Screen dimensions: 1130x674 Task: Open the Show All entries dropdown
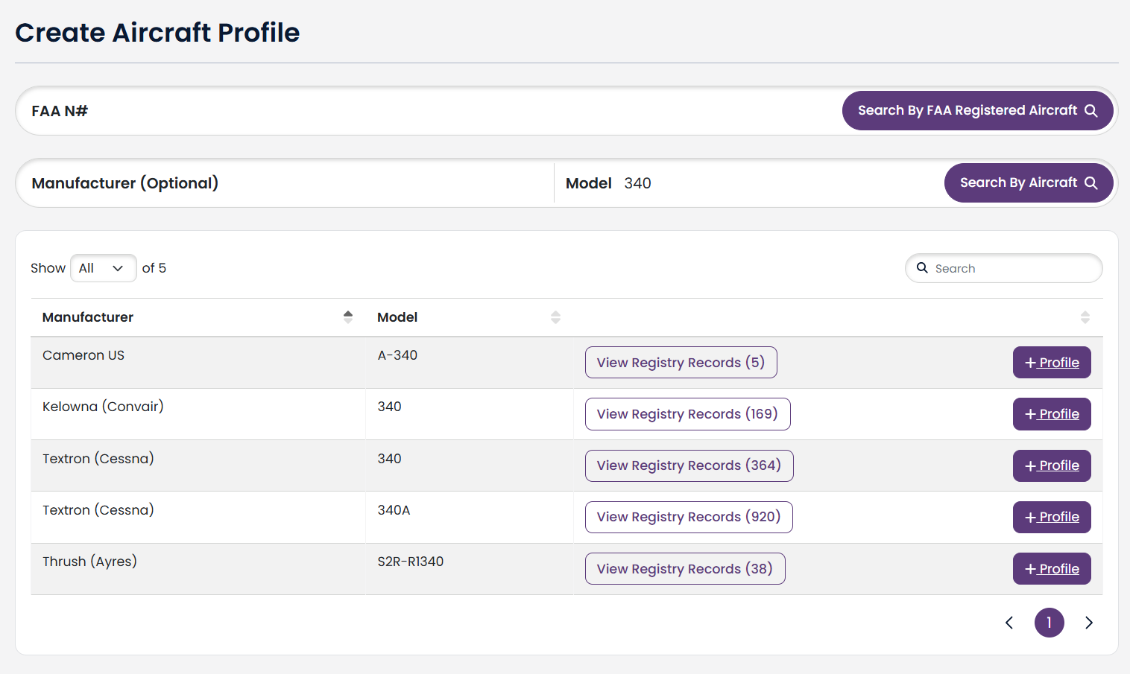104,268
